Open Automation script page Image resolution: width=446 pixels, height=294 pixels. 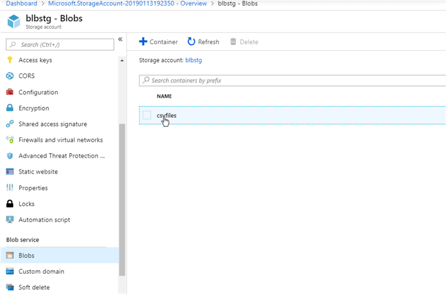(x=44, y=220)
